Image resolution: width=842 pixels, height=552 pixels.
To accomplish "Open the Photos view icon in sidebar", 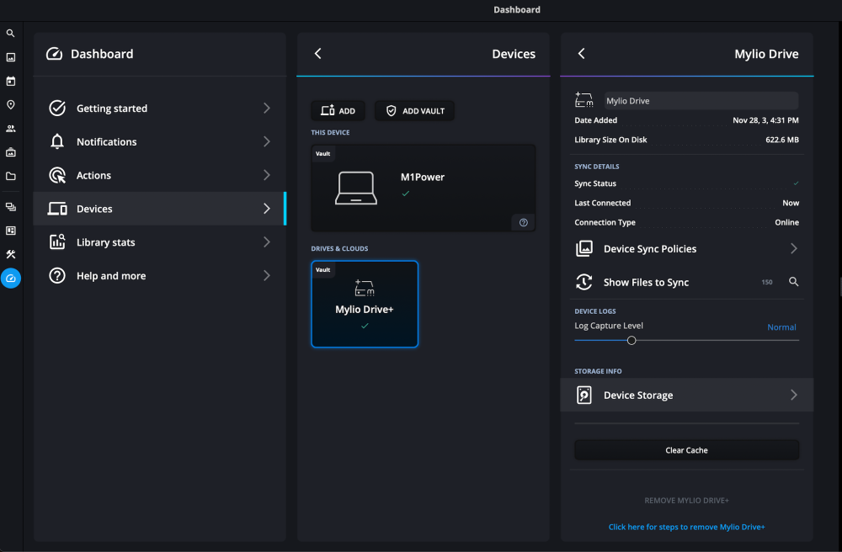I will click(x=10, y=57).
